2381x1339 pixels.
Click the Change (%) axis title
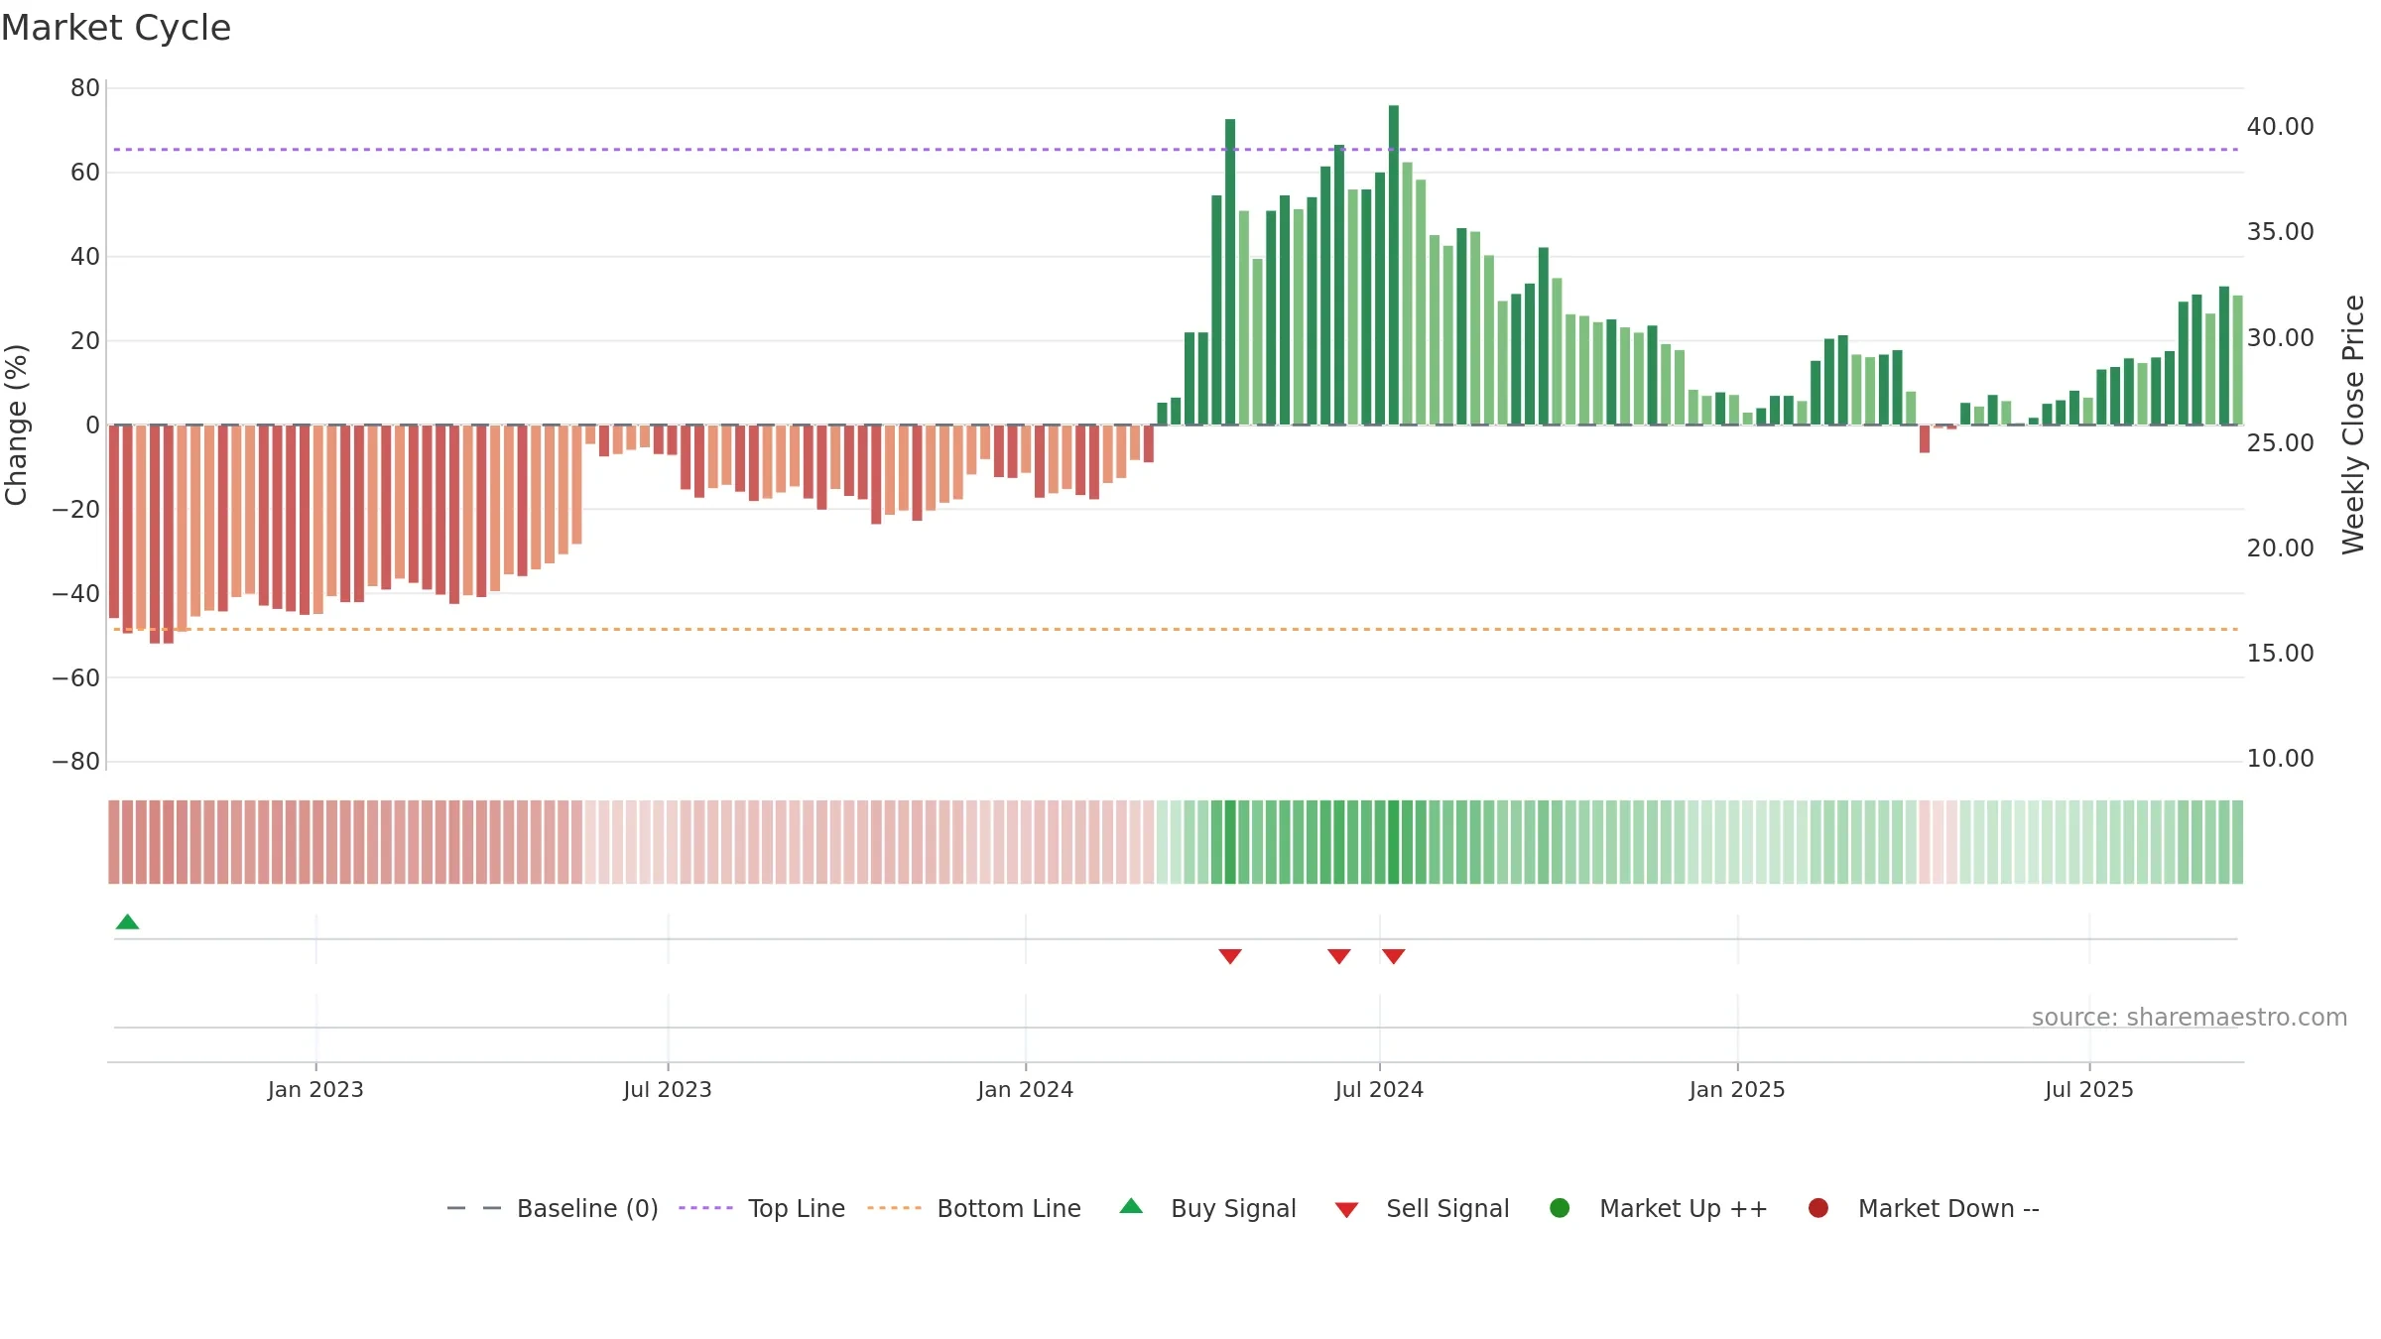[x=16, y=425]
